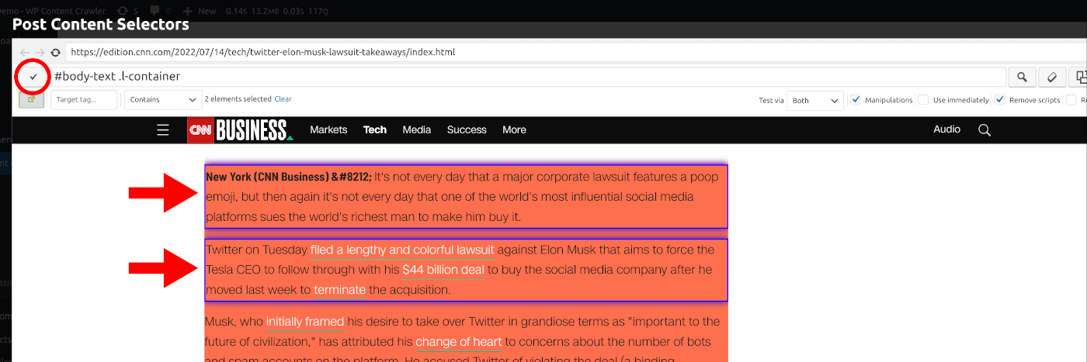Click the checkmark use-selector button

tap(33, 77)
